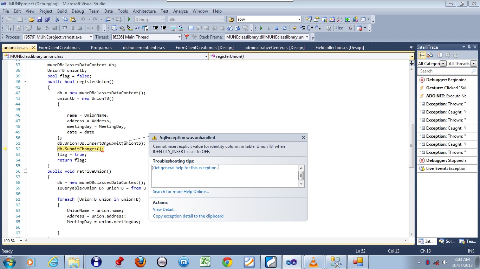480x269 pixels.
Task: Click the Step Over icon
Action: click(310, 28)
